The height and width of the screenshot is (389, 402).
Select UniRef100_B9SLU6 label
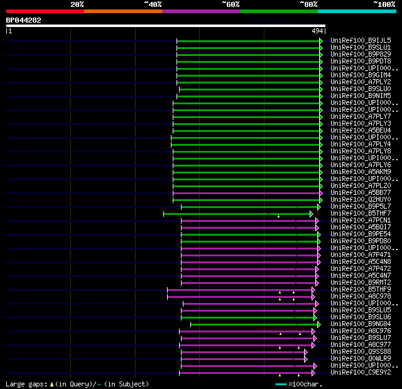click(361, 317)
